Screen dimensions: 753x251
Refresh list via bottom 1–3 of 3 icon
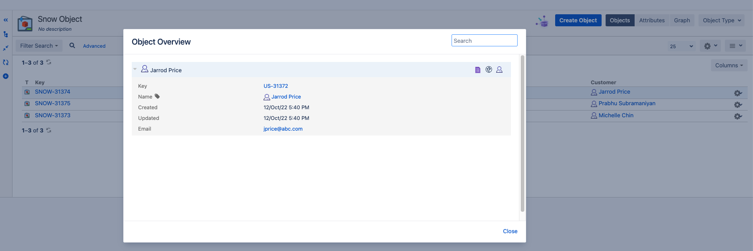(49, 130)
